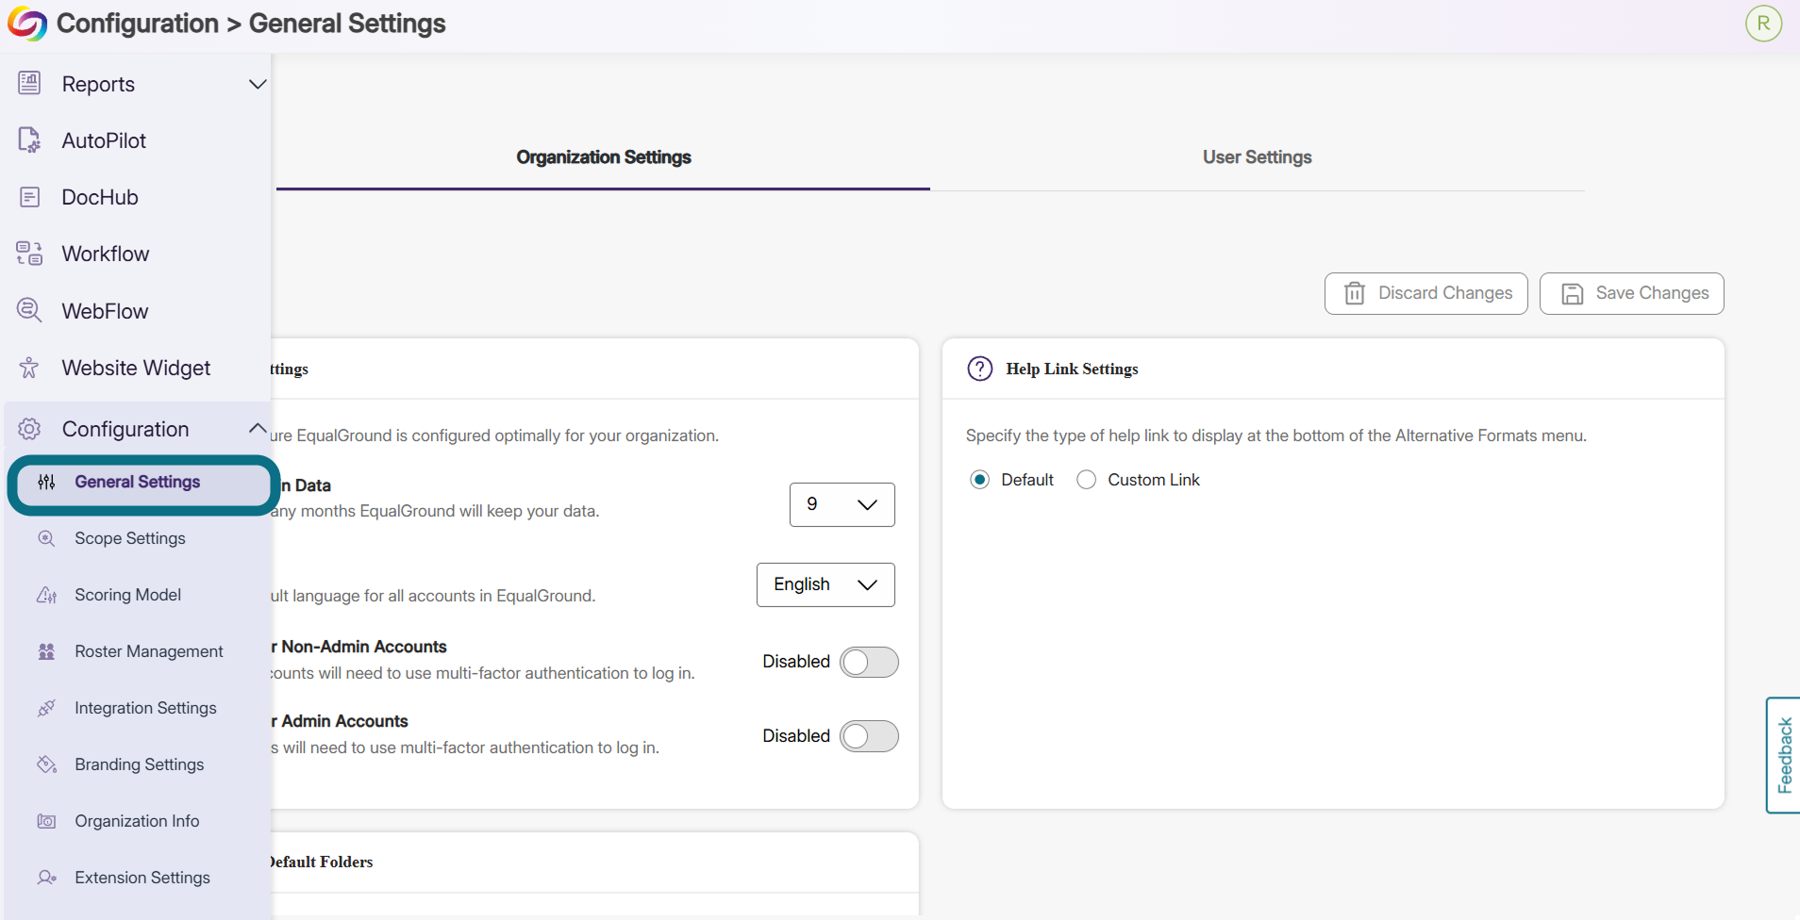Open the data retention months dropdown

point(842,504)
